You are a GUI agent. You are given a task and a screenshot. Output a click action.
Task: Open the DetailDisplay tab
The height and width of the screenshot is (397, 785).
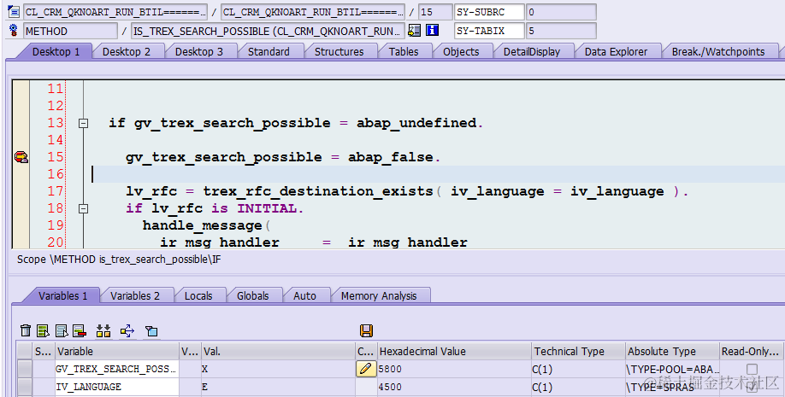click(532, 51)
